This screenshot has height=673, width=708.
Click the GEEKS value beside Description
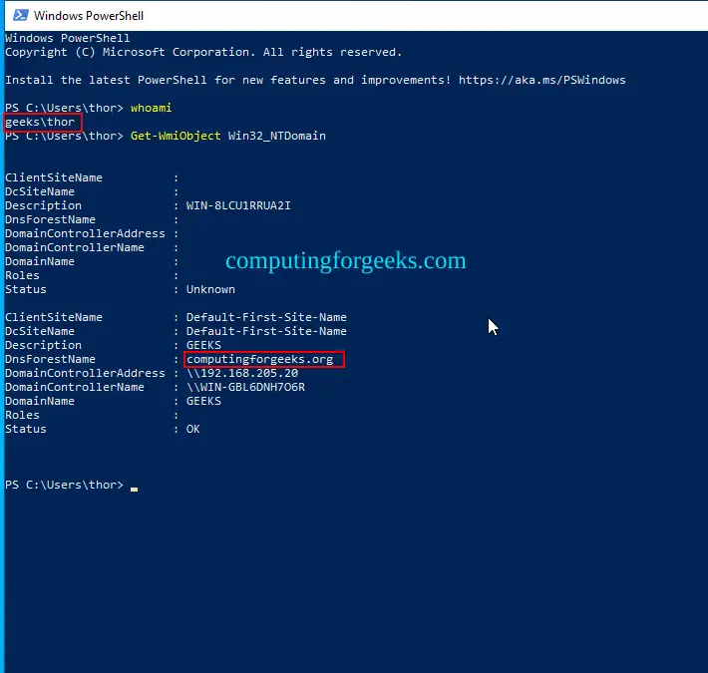point(203,345)
